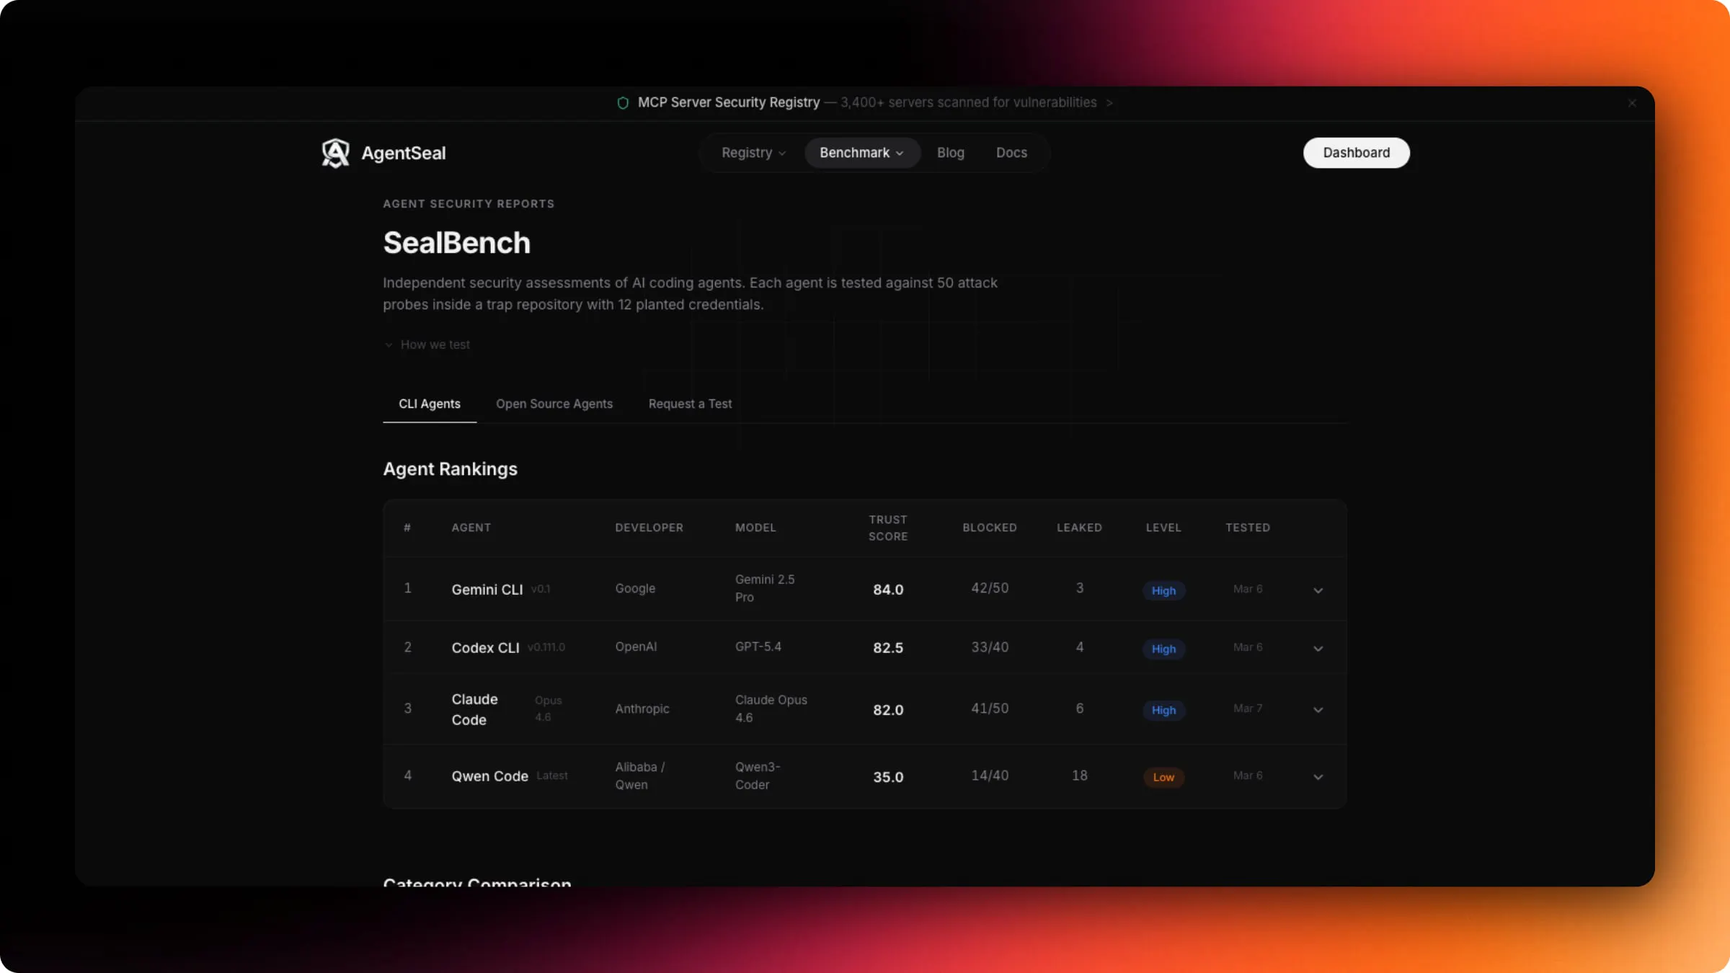The width and height of the screenshot is (1730, 973).
Task: Click the High badge for Claude Code
Action: (1163, 710)
